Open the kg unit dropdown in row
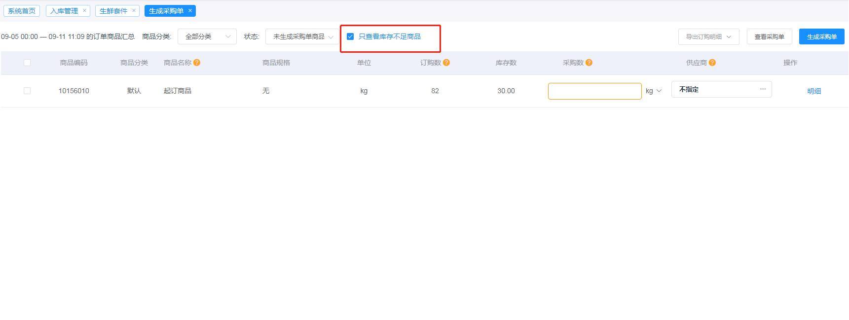The height and width of the screenshot is (320, 849). 654,91
